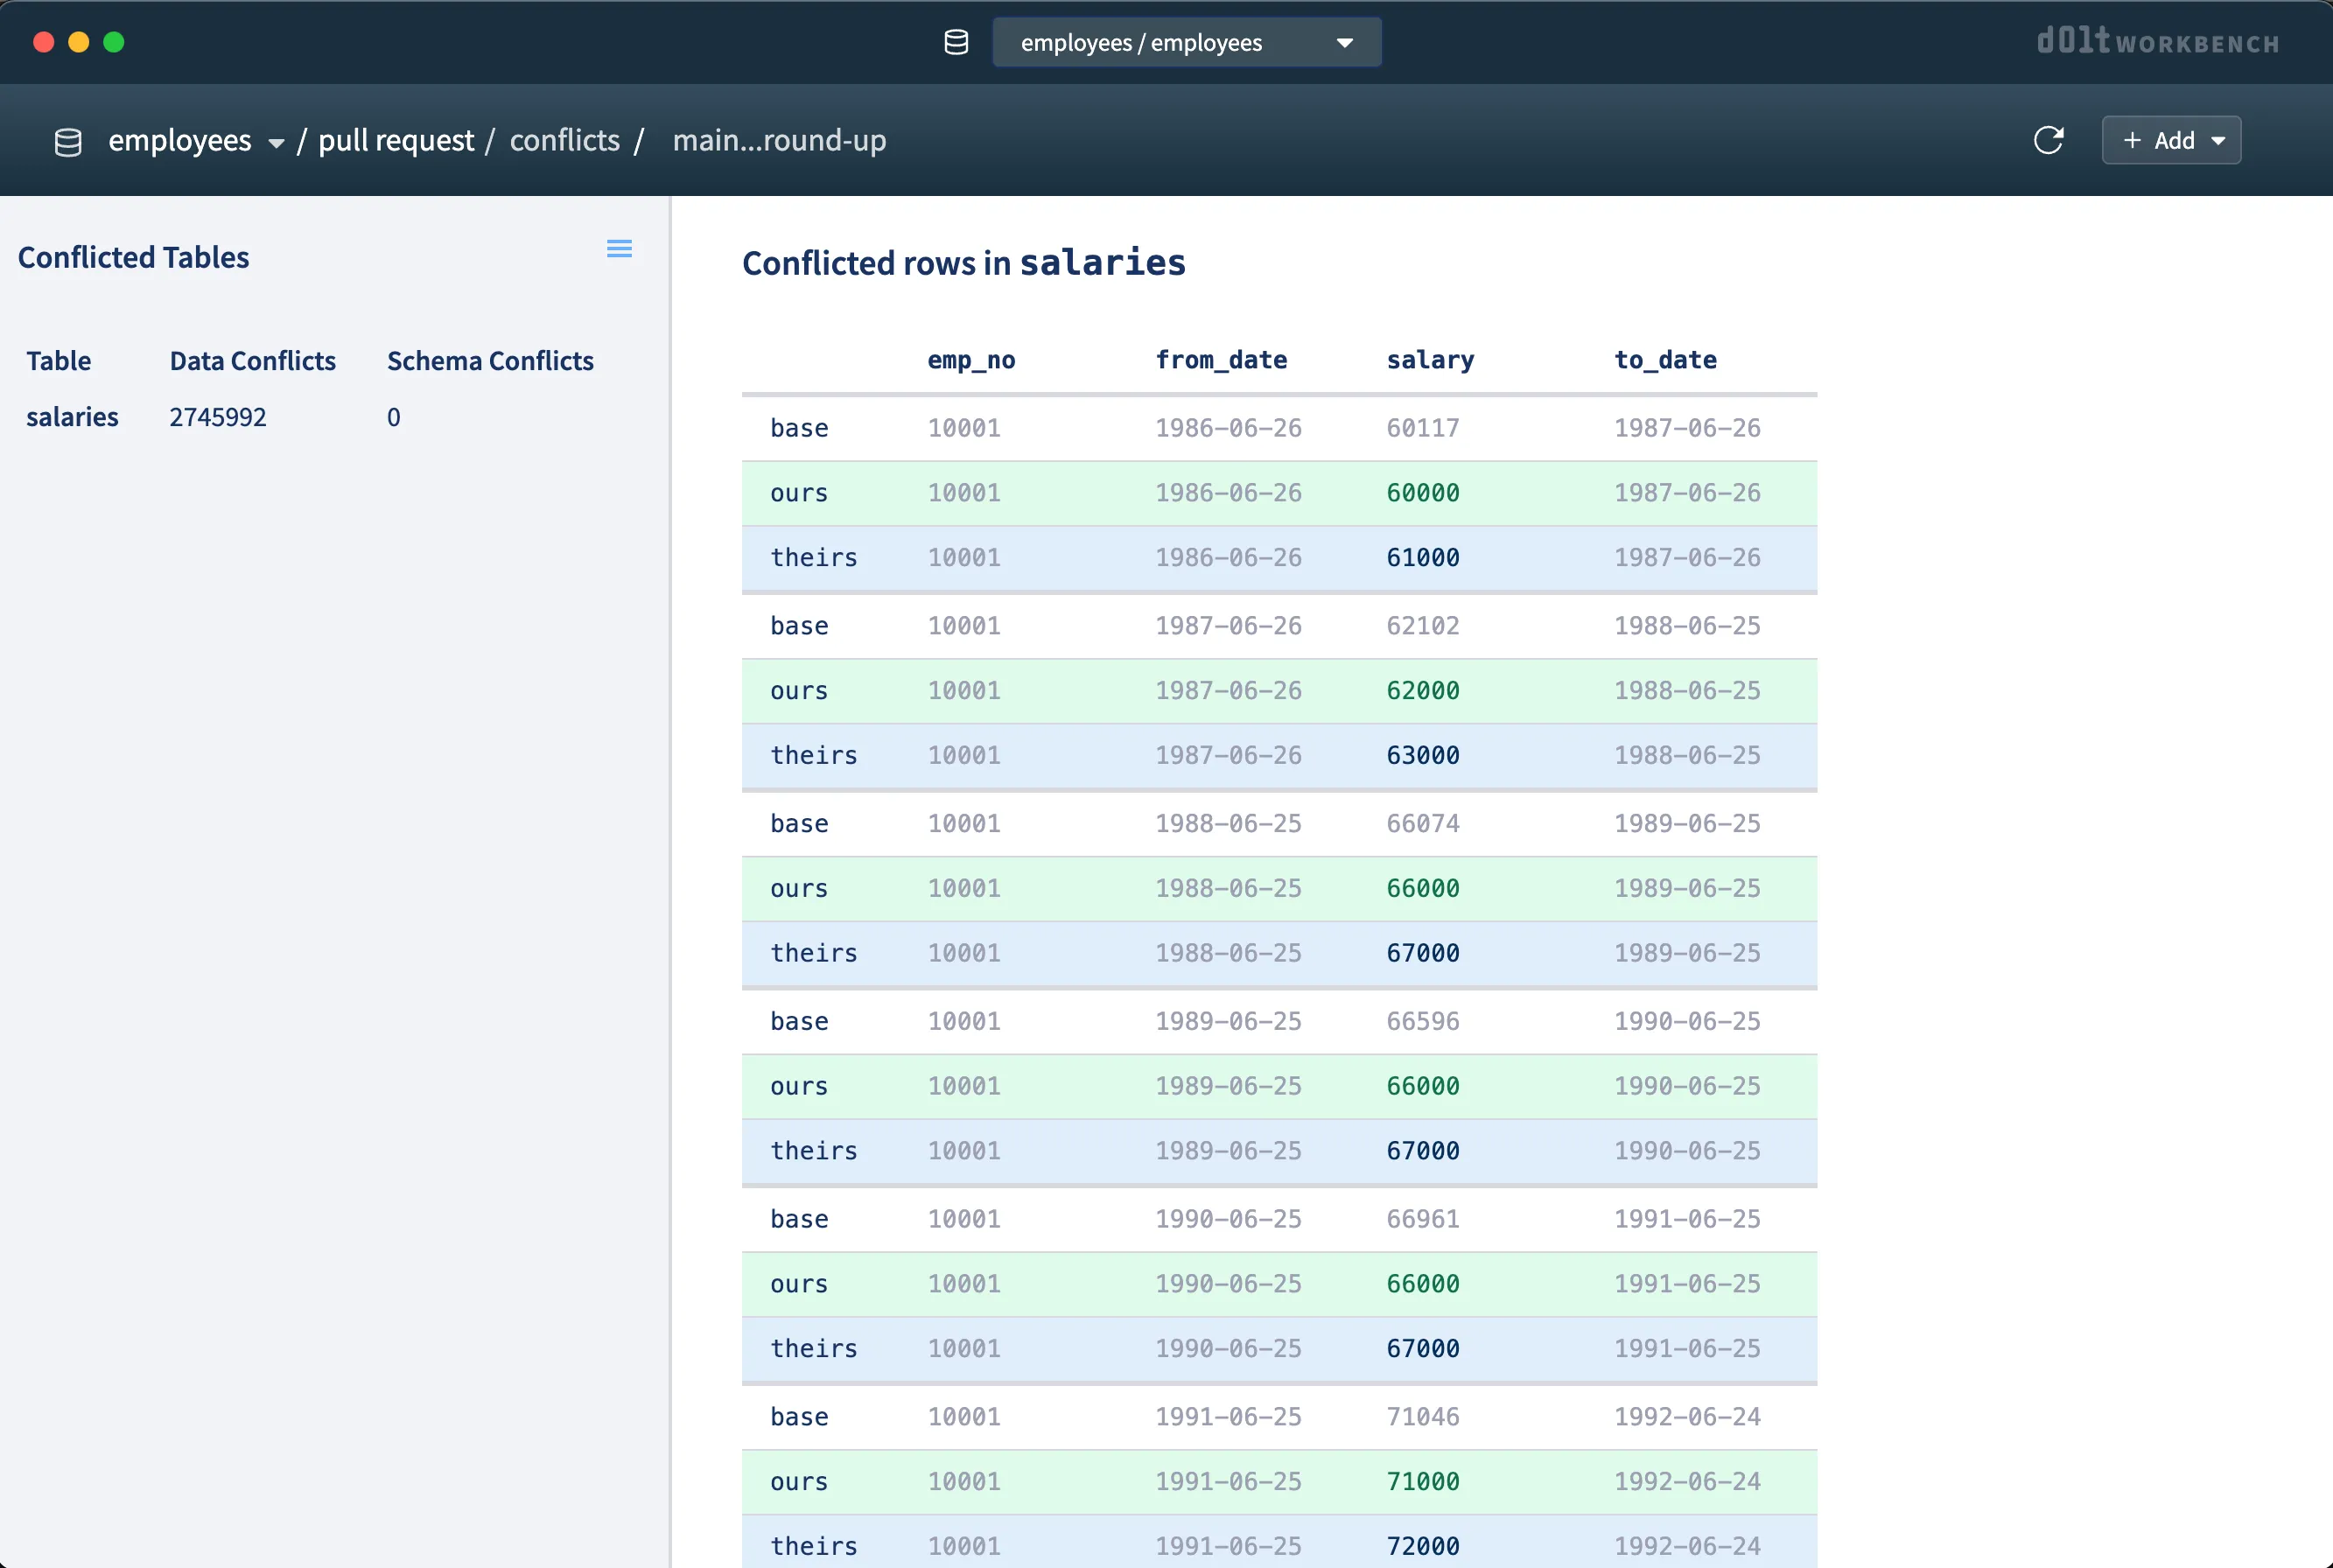Open the Conflicted Tables hamburger menu
The height and width of the screenshot is (1568, 2333).
pos(620,248)
